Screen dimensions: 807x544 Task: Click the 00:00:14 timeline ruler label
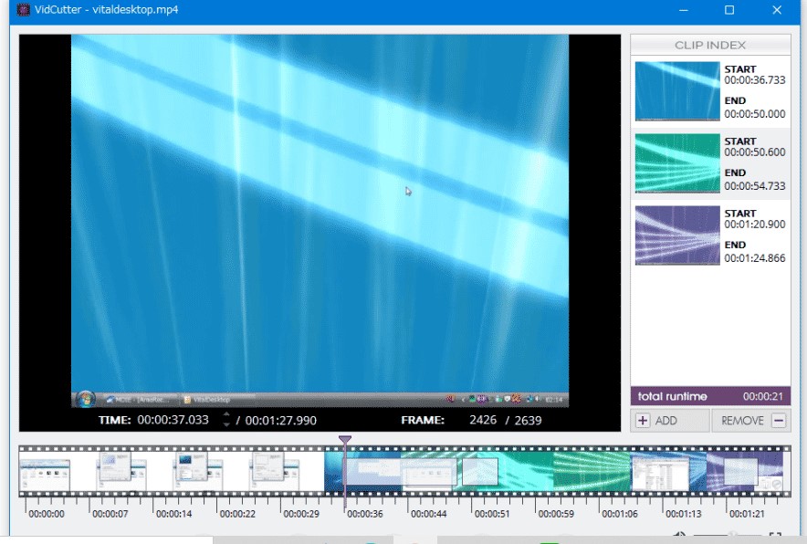point(174,514)
